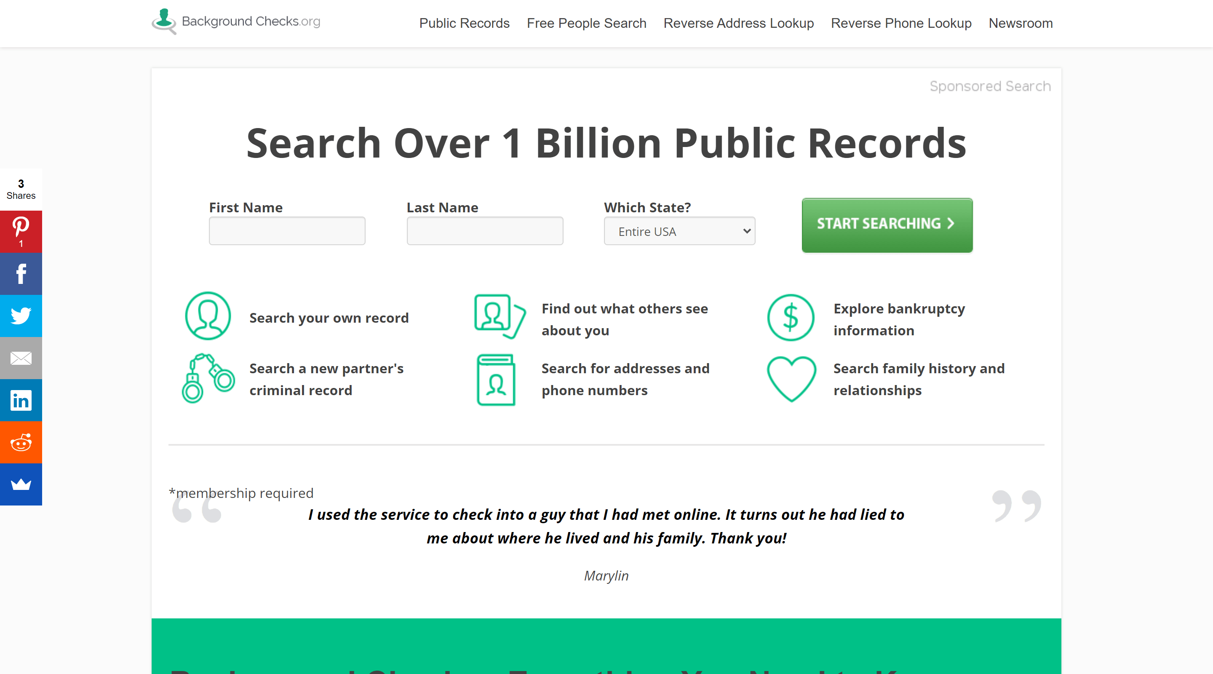Visit the Newsroom link
This screenshot has width=1213, height=674.
1021,23
